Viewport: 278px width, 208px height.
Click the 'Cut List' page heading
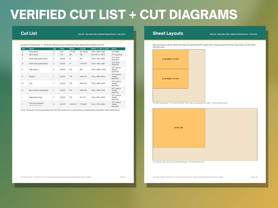coord(29,34)
